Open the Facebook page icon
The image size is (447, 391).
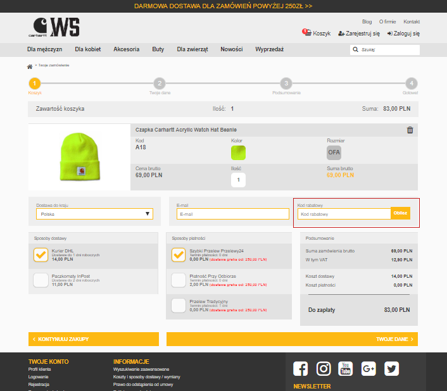click(x=300, y=368)
